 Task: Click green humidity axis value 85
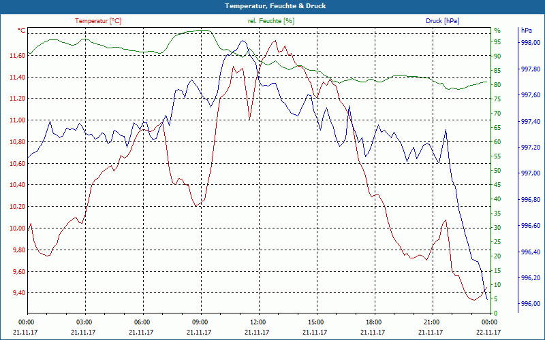tap(497, 71)
